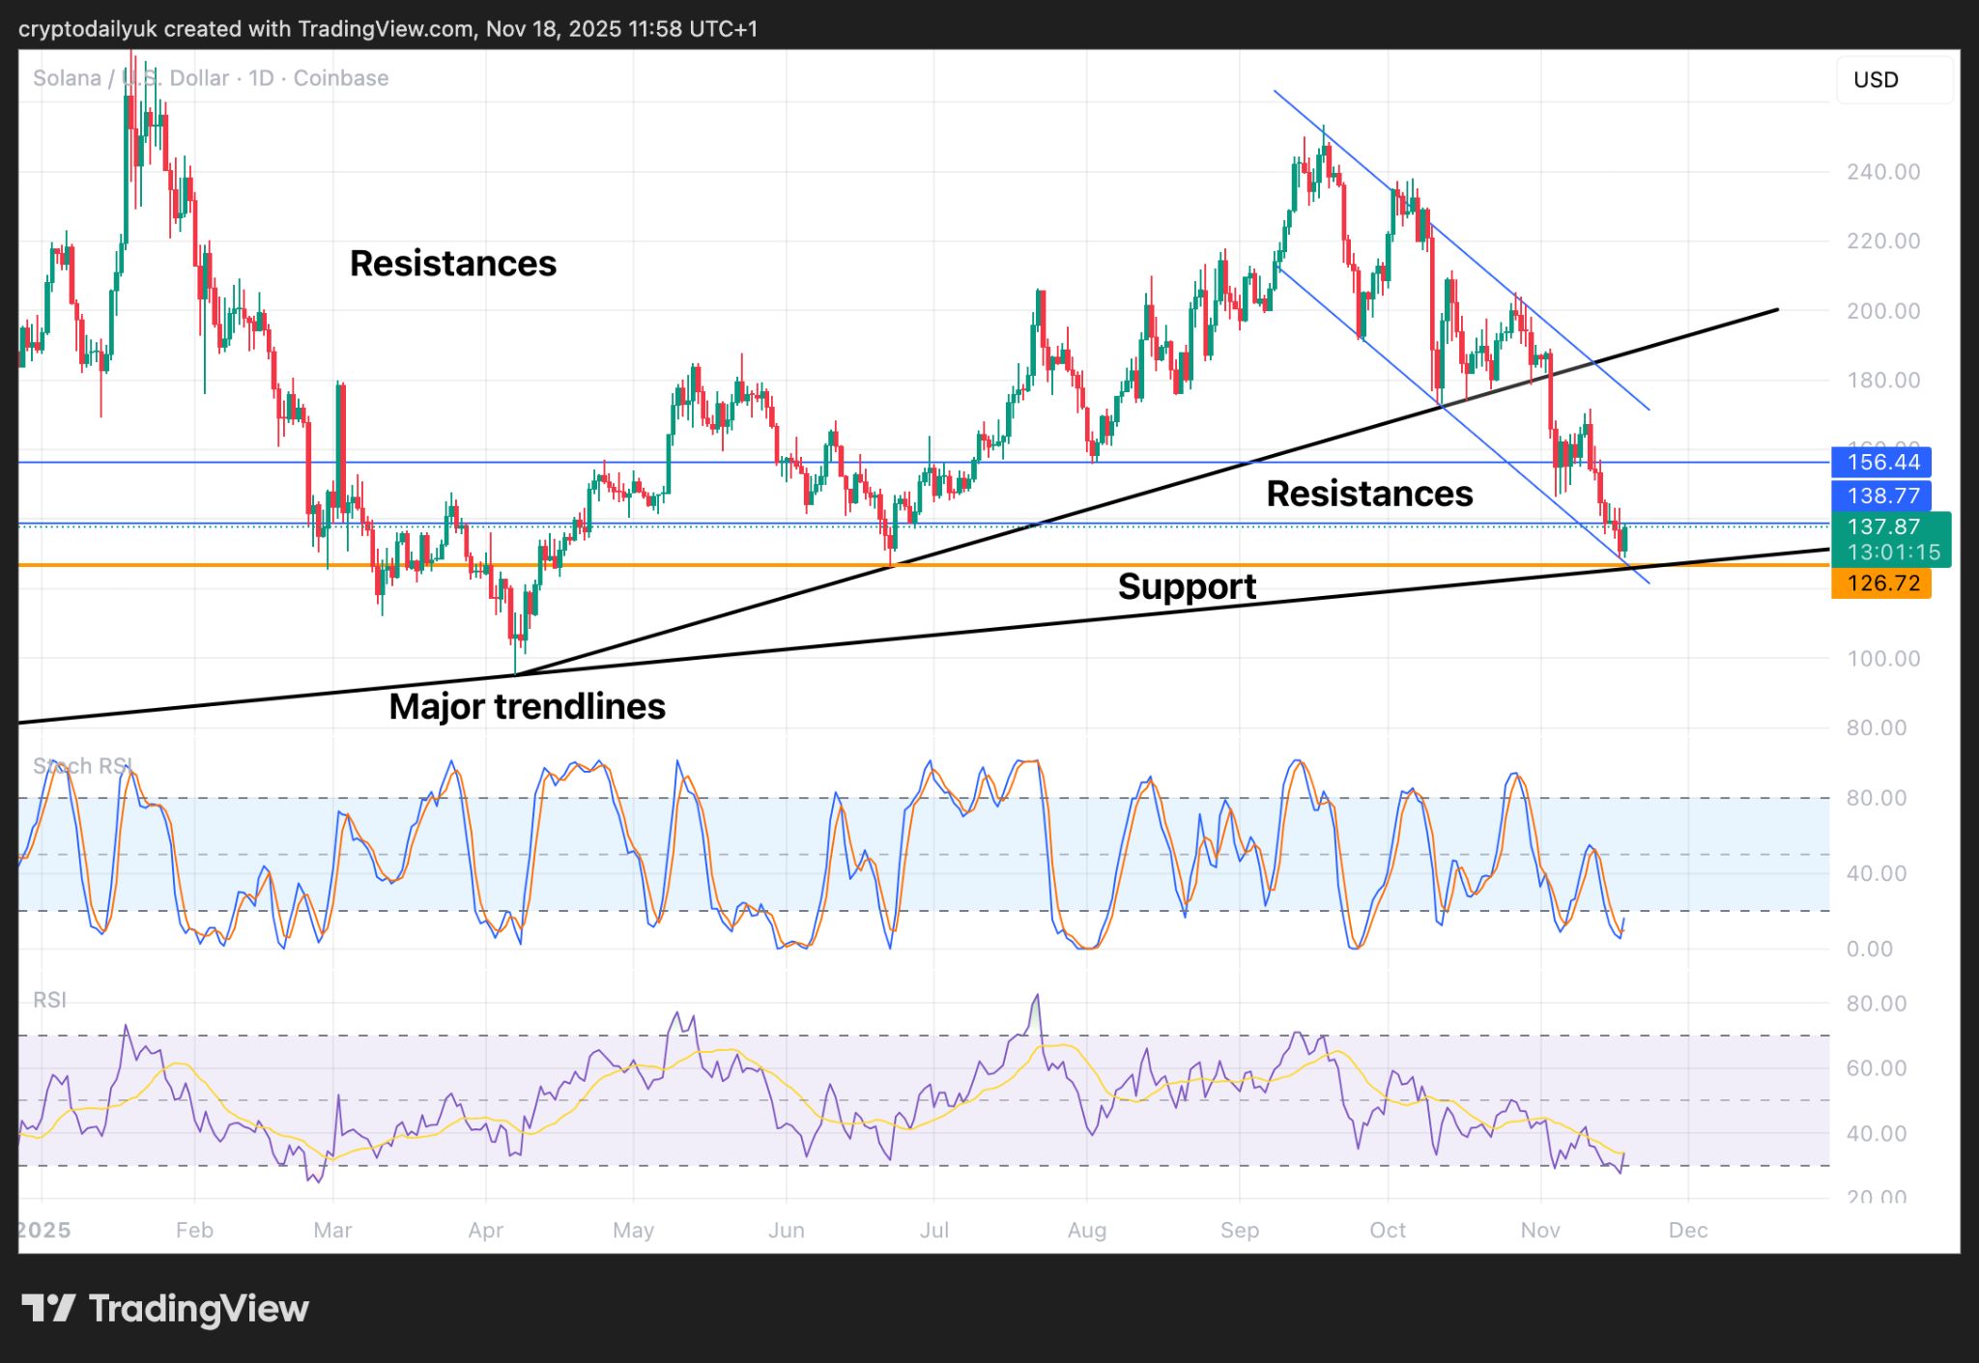
Task: Select the 'Resistances' annotation near November
Action: coord(1369,494)
